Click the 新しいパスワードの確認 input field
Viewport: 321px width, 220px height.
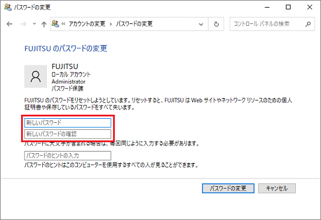[68, 134]
